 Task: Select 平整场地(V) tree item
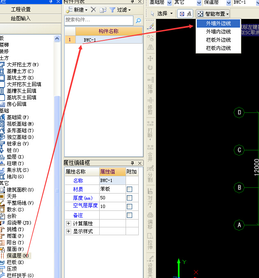[20, 203]
